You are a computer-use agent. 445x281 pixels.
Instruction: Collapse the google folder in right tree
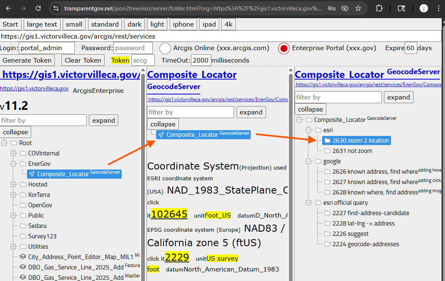pos(308,161)
